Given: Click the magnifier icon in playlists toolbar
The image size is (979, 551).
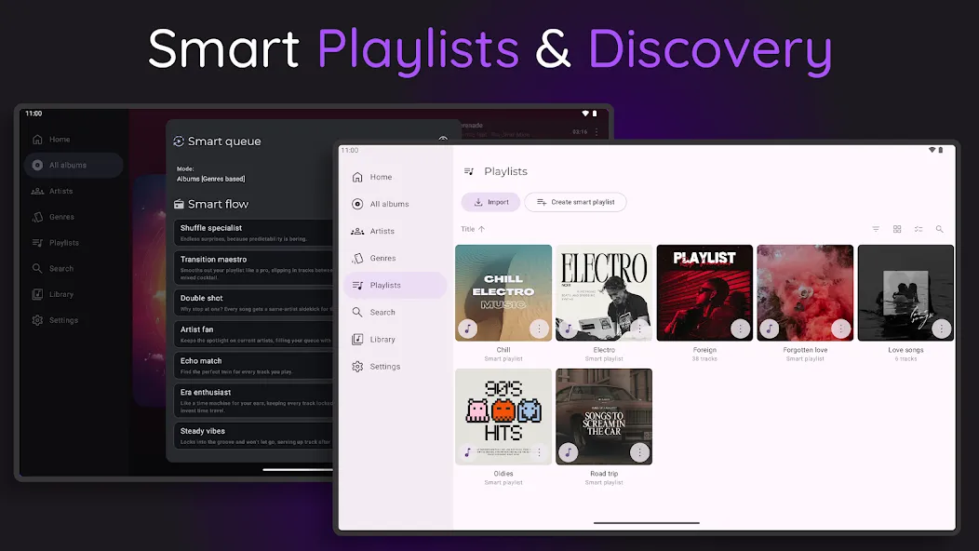Looking at the screenshot, I should [x=940, y=229].
